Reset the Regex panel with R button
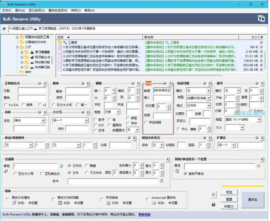Viewport: 270px width, 221px height. 45,83
